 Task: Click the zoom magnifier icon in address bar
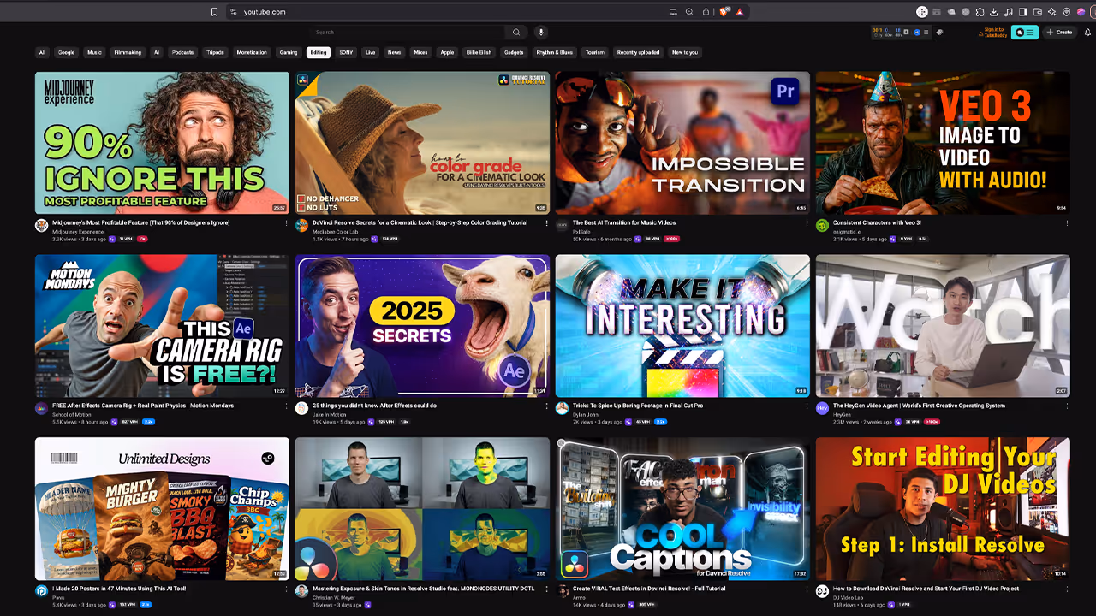tap(689, 12)
